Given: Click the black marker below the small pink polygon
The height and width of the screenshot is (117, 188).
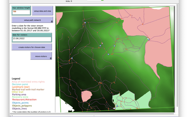Looking at the screenshot, I should 89,105.
